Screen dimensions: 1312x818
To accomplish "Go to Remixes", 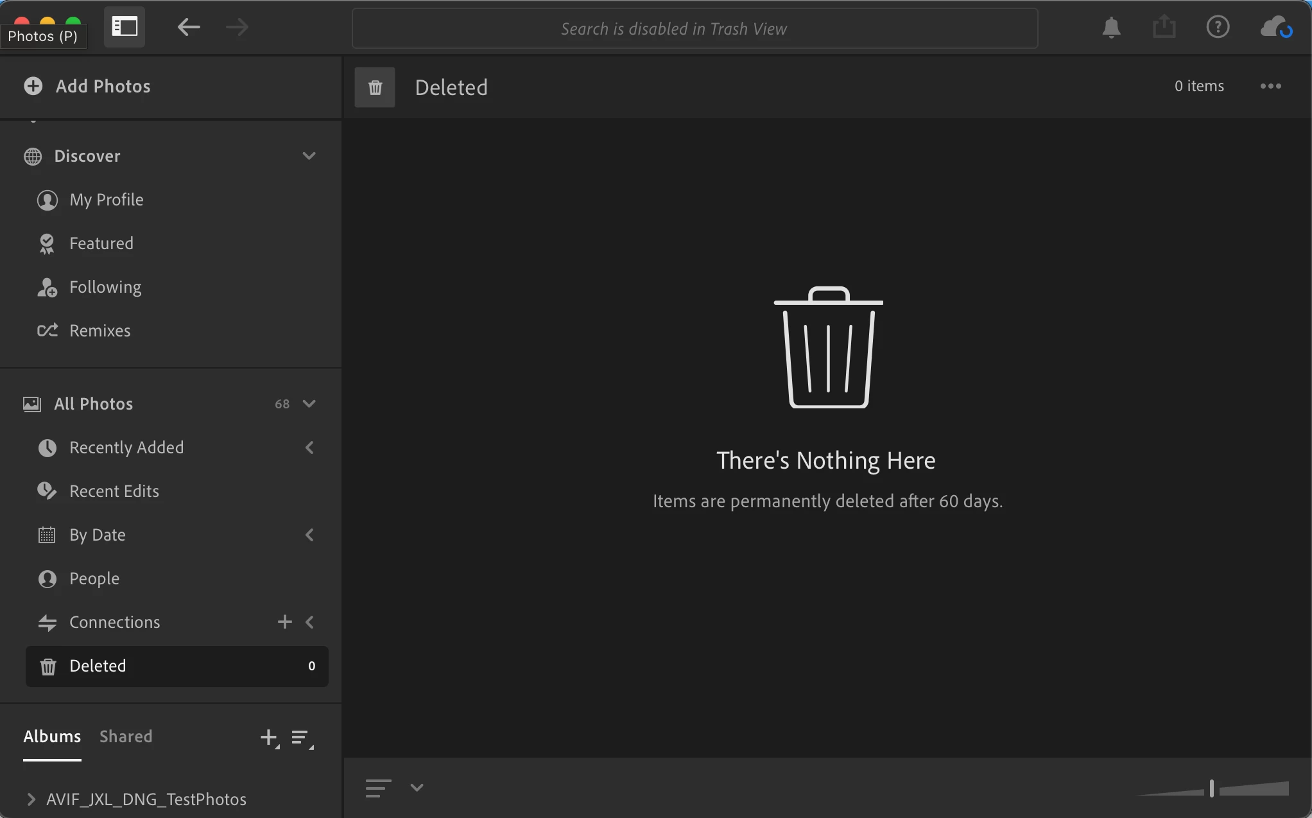I will pyautogui.click(x=99, y=331).
